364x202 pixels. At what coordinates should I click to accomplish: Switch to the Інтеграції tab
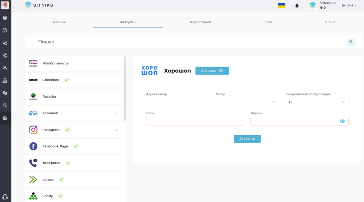pos(128,22)
